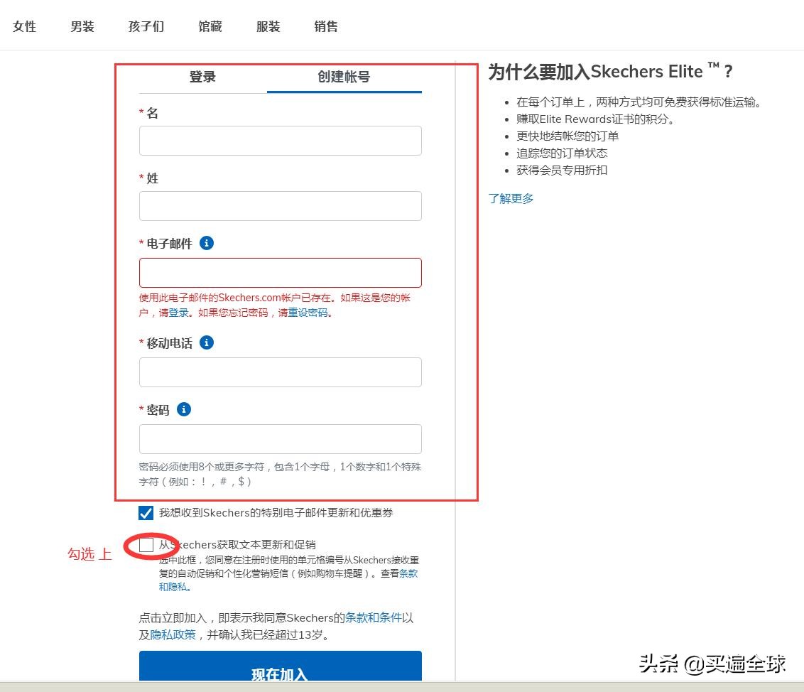Open the 隐私政策 link
This screenshot has width=804, height=692.
click(x=174, y=635)
